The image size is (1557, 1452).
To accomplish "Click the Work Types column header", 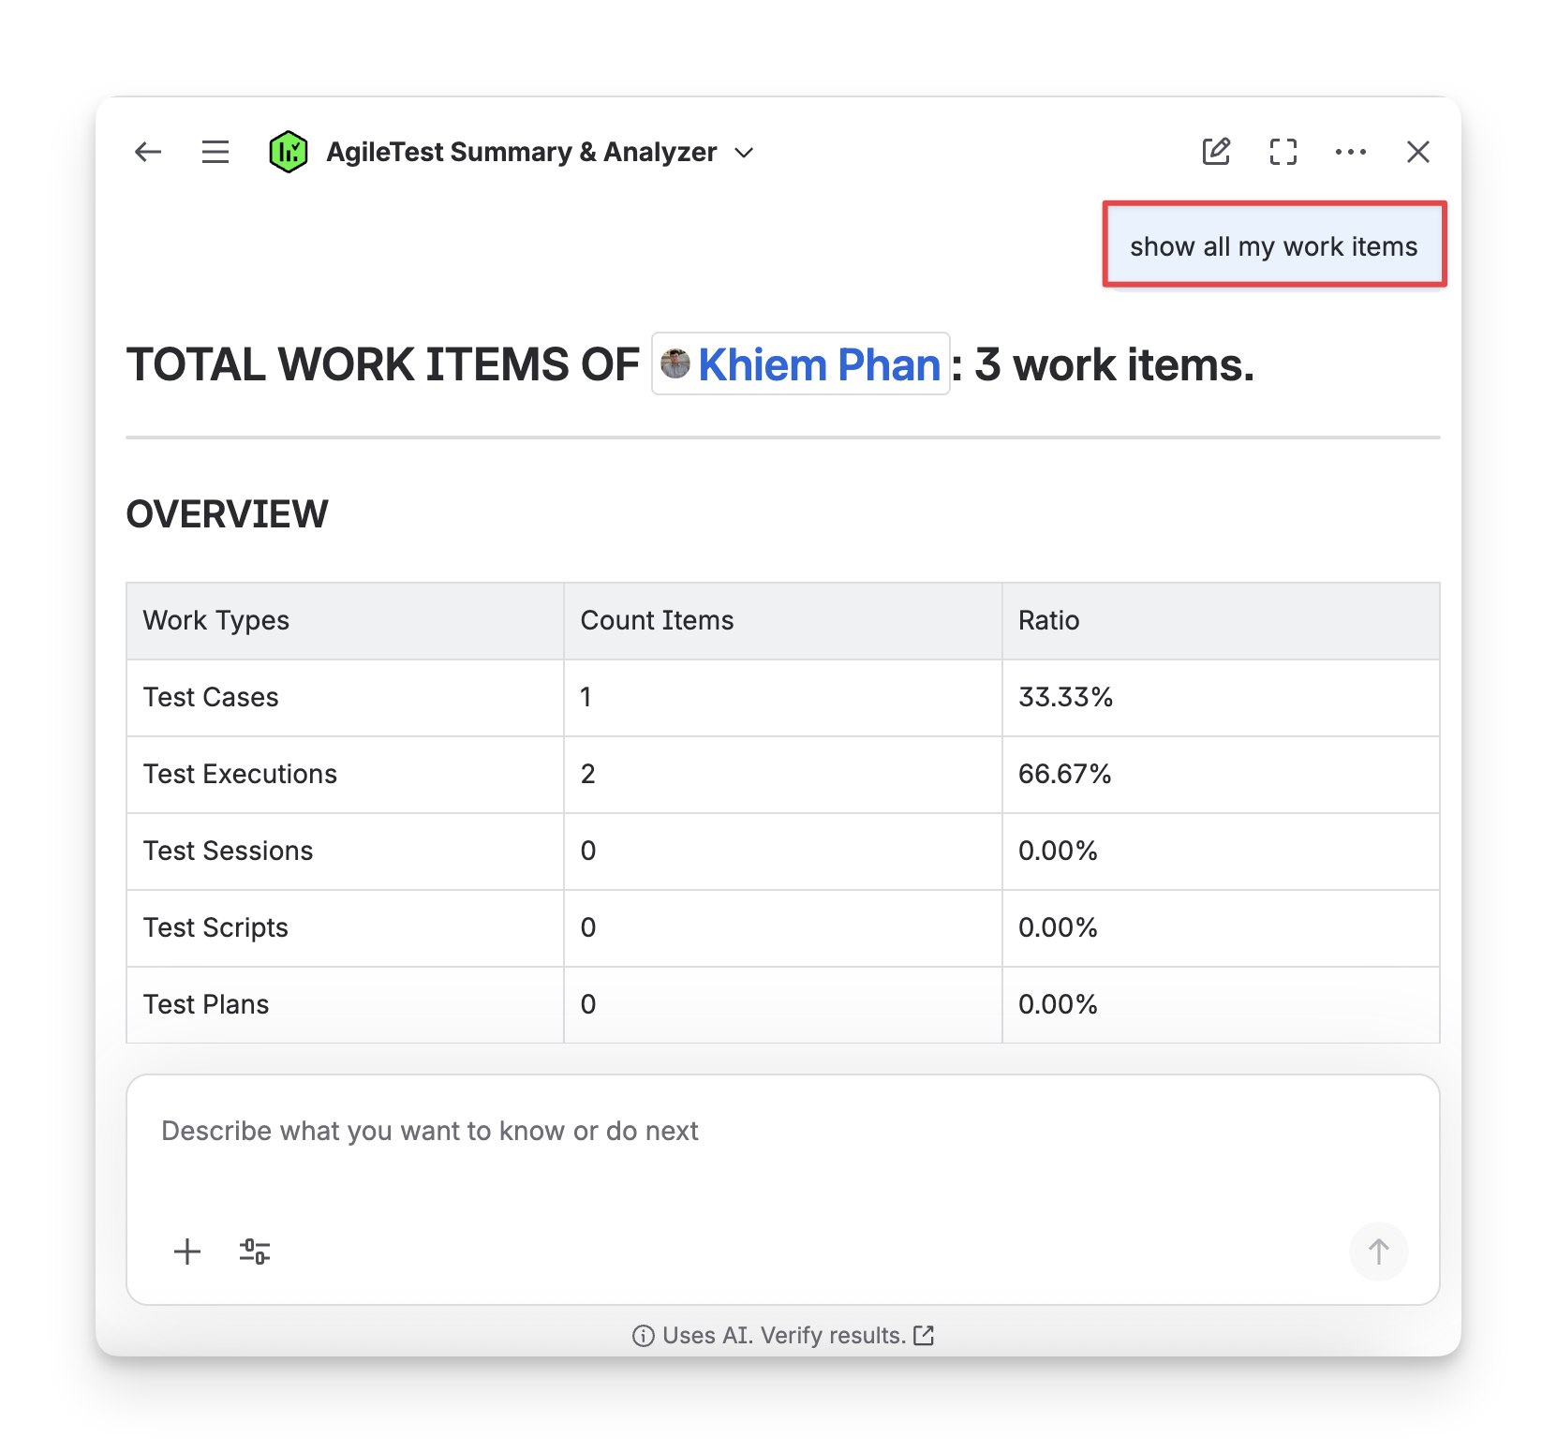I will (216, 620).
